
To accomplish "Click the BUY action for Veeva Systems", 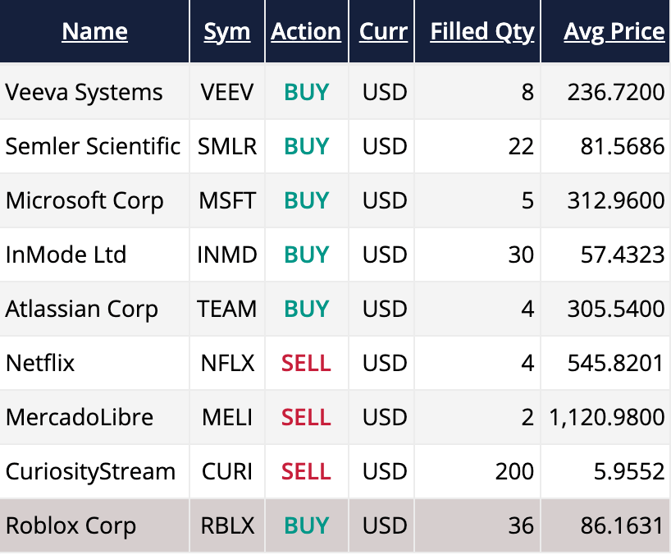I will tap(306, 92).
